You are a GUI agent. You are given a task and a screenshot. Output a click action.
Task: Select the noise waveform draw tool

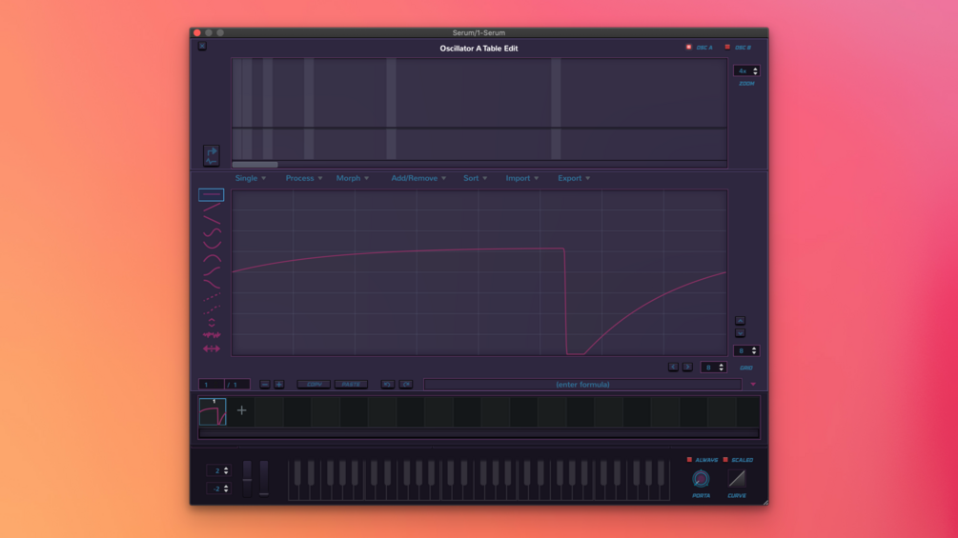212,335
